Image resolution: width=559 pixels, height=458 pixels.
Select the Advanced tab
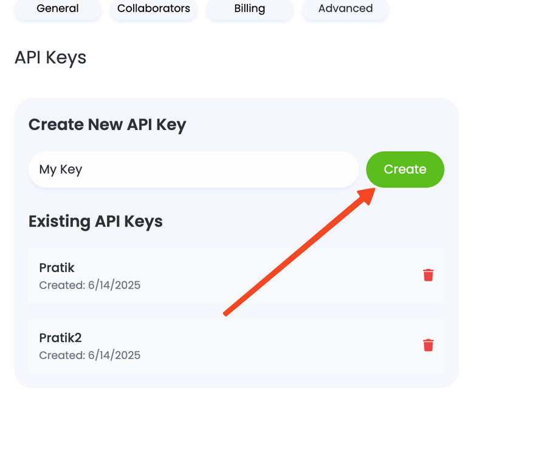(x=346, y=9)
